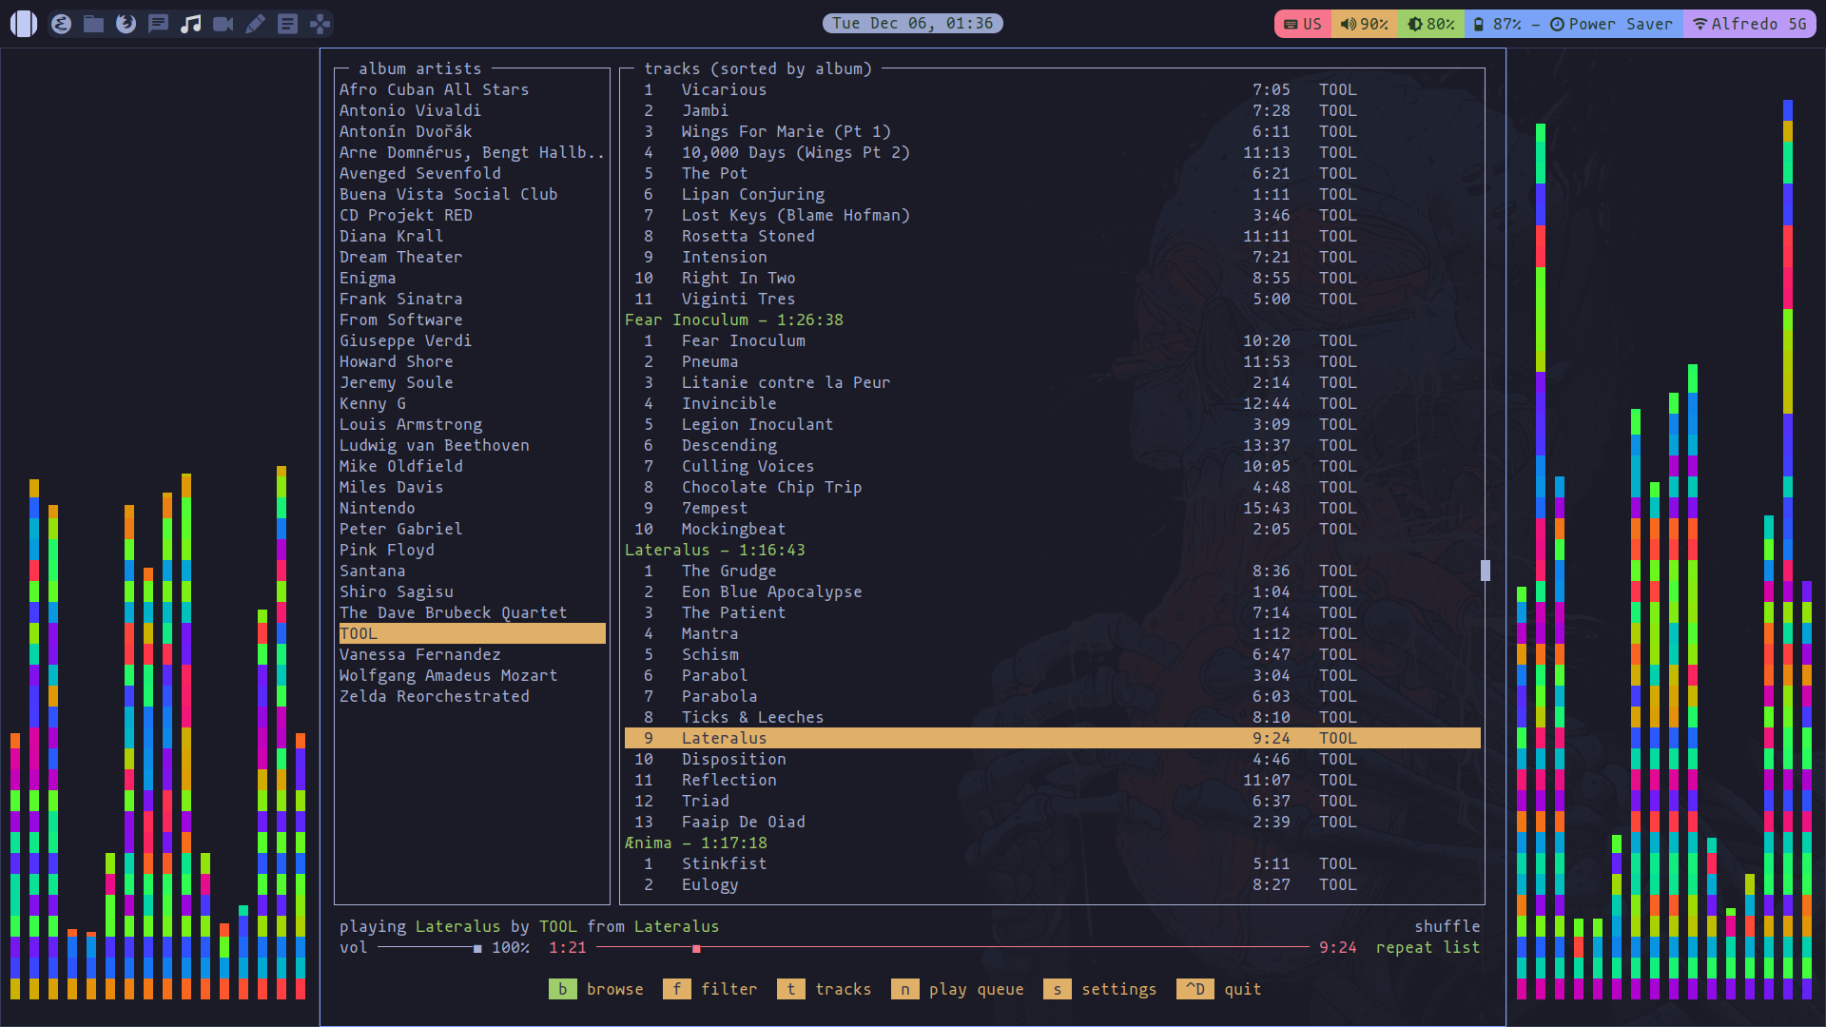Click the 87% battery indicator
Screen dimensions: 1826x1027
coord(1497,24)
